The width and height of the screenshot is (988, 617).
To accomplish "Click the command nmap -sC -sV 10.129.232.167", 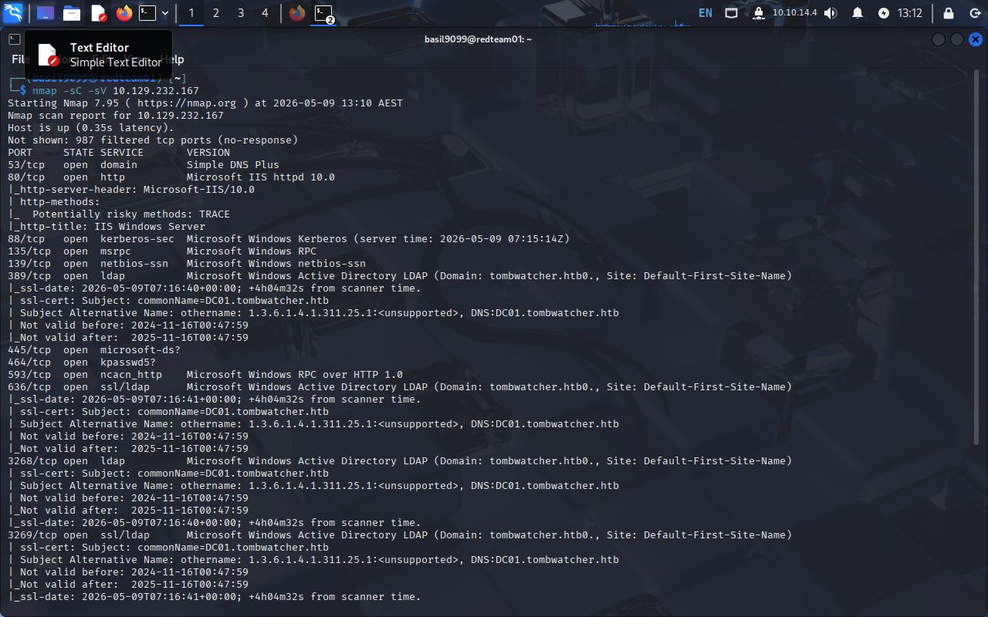I will coord(116,91).
